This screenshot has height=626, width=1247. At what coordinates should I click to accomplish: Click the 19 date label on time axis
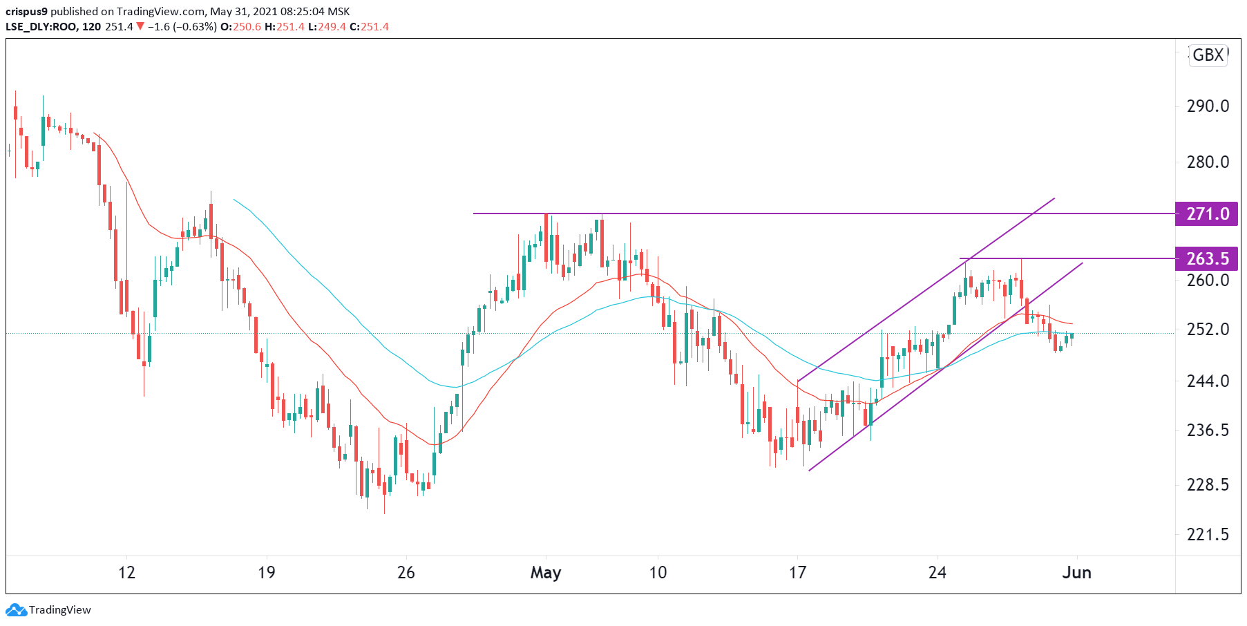coord(266,573)
